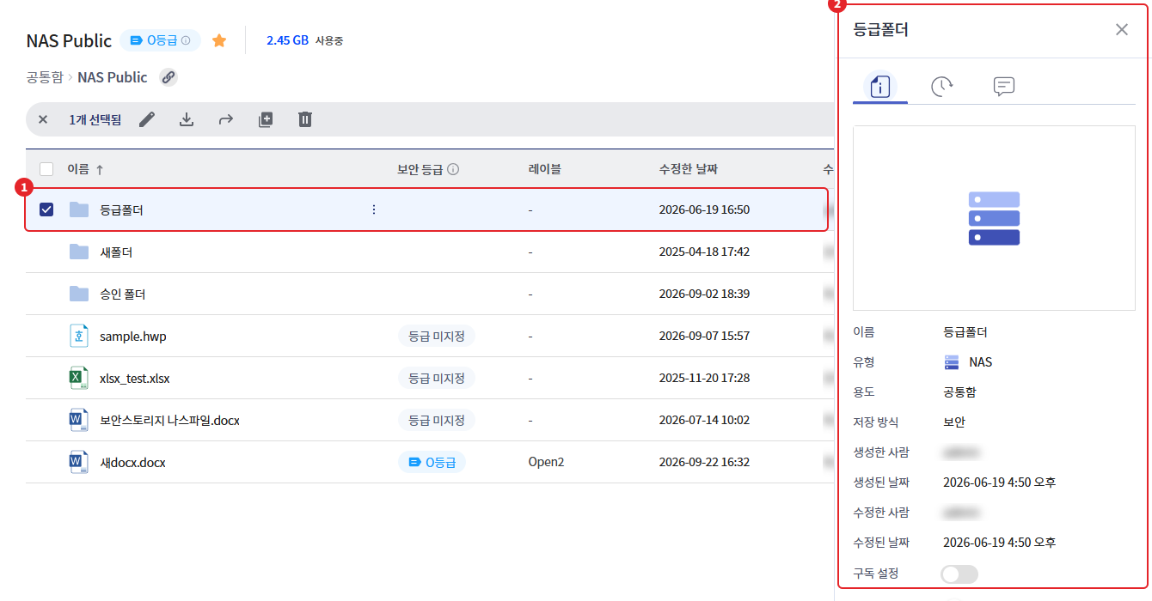Click the NAS Public breadcrumb text

coord(113,77)
